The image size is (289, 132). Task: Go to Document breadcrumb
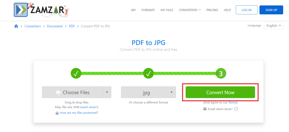(x=55, y=26)
